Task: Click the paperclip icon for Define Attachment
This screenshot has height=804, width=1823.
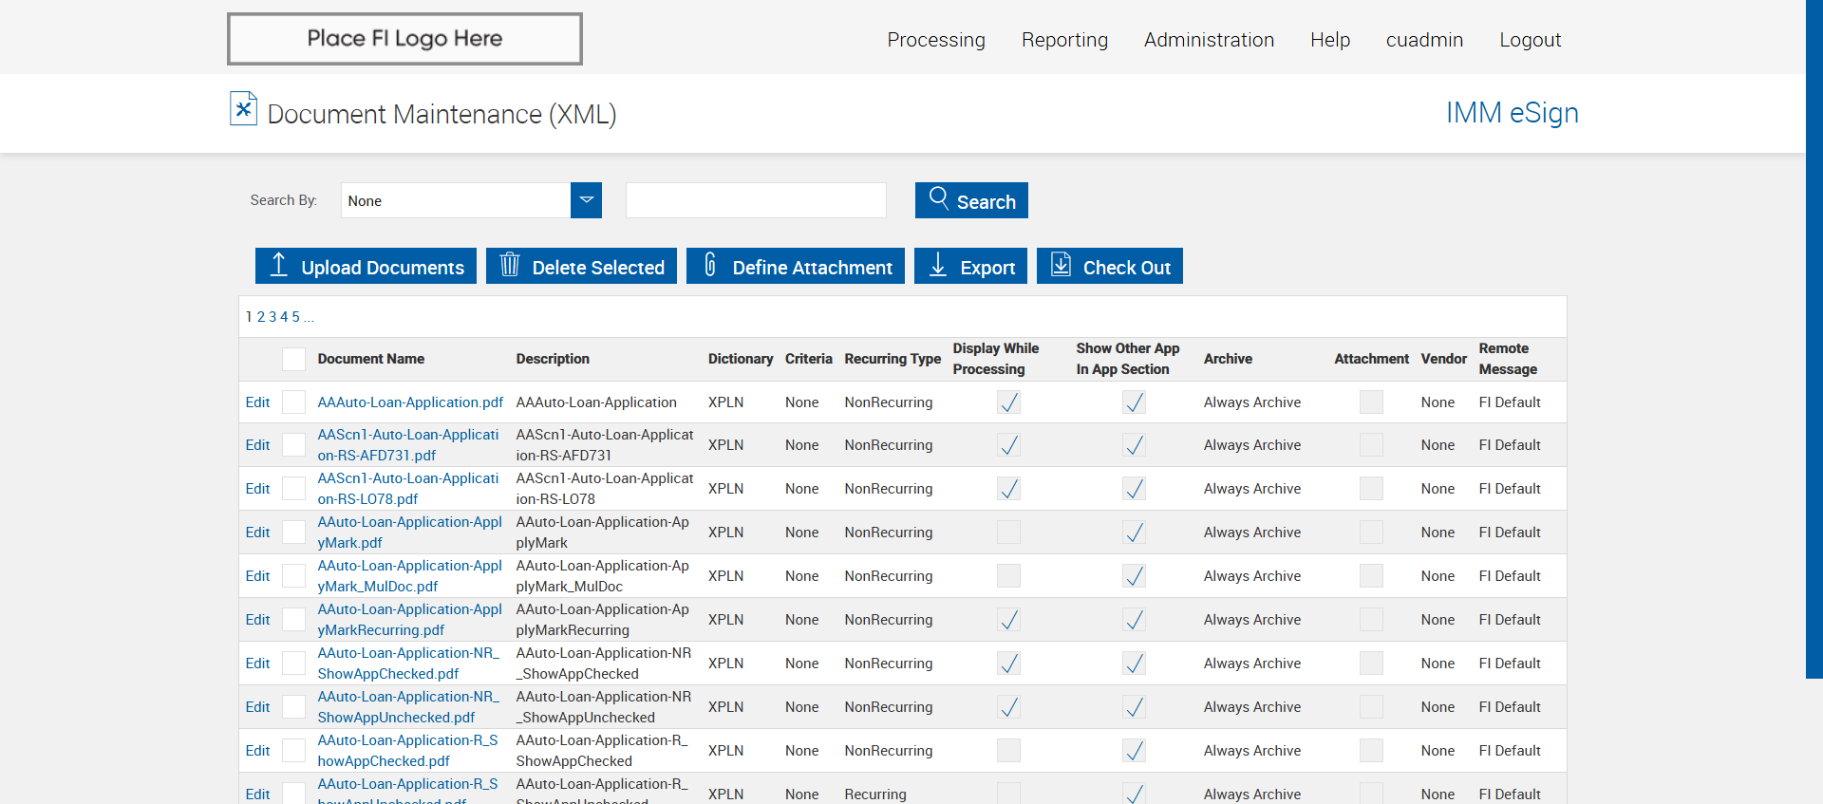Action: [710, 265]
